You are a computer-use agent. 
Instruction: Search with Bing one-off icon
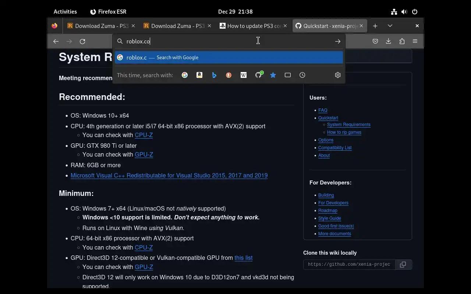[x=214, y=75]
